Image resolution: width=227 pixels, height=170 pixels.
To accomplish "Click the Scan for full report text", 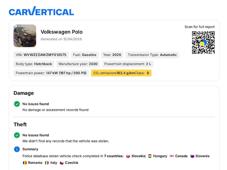I will point(199,27).
